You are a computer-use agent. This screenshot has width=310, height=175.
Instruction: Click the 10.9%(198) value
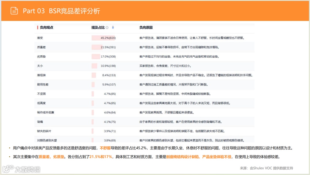pyautogui.click(x=108, y=66)
